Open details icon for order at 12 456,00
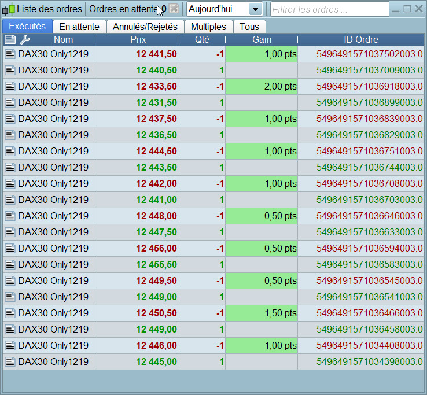Screen dimensions: 427x395 (x=10, y=248)
